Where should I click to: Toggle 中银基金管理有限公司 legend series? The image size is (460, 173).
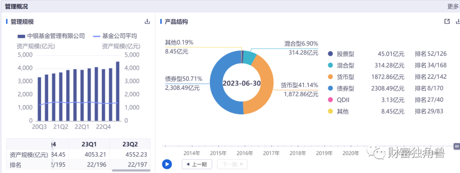coord(51,36)
